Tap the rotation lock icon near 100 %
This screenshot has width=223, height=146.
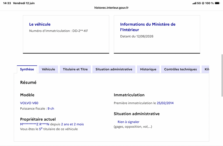(203, 3)
